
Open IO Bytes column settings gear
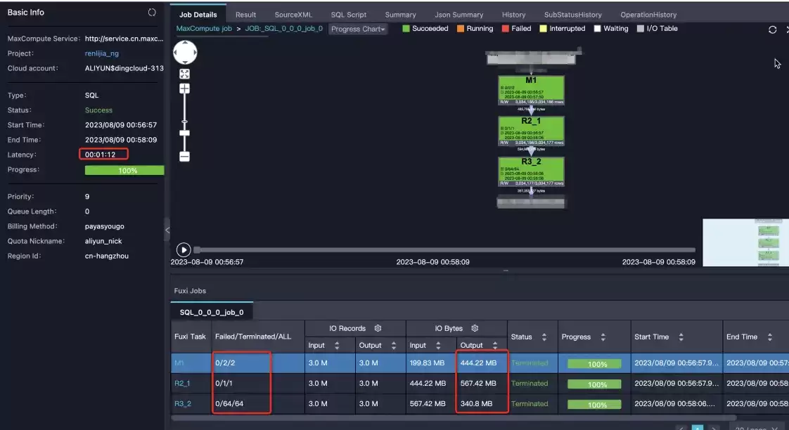coord(475,328)
